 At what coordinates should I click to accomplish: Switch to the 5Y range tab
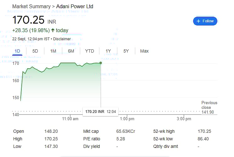click(126, 51)
